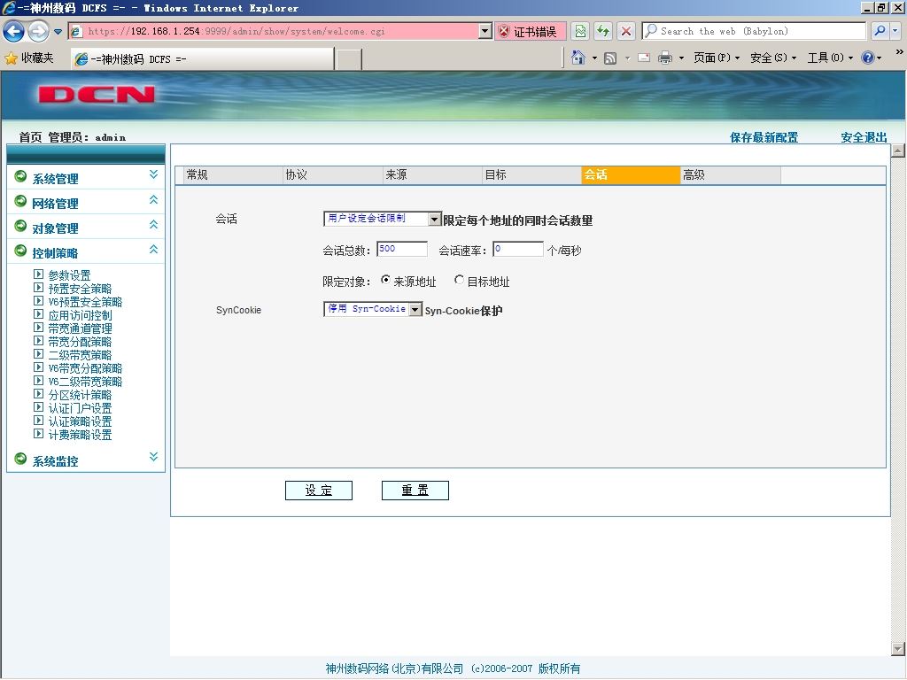The height and width of the screenshot is (680, 907).
Task: Open the 停用 Syn-Cookie dropdown
Action: pos(373,309)
